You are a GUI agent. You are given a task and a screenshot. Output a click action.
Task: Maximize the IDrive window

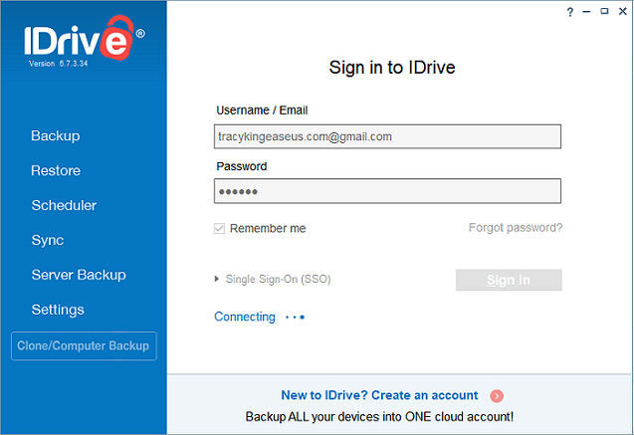(x=604, y=11)
